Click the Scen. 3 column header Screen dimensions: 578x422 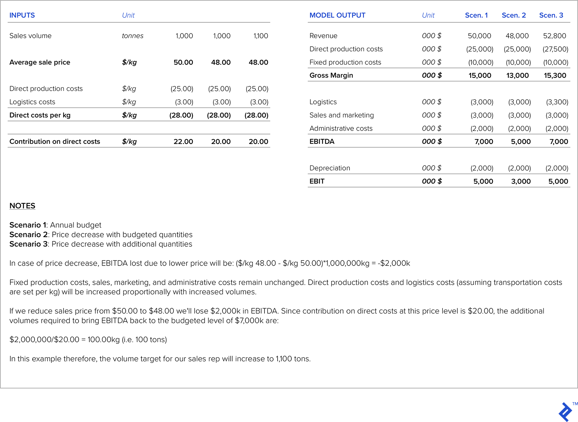coord(551,15)
